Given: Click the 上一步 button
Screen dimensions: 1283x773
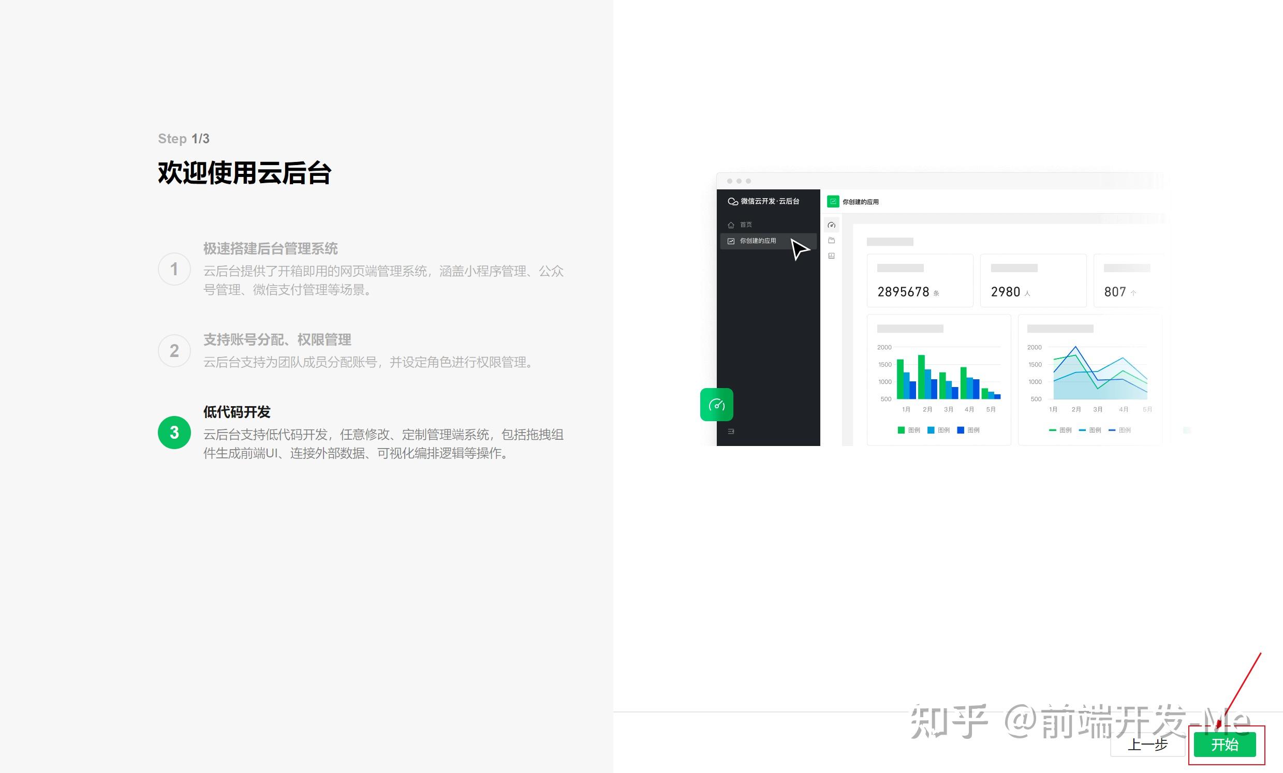Looking at the screenshot, I should [1147, 745].
